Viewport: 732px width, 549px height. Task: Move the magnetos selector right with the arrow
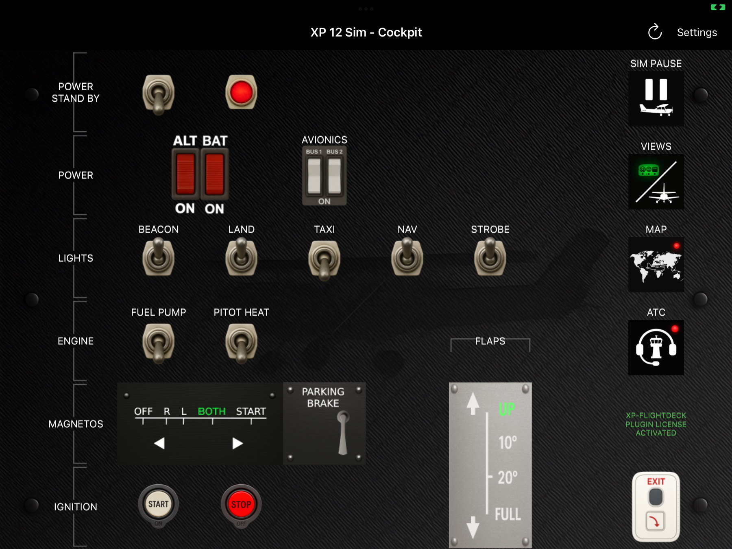pos(237,443)
